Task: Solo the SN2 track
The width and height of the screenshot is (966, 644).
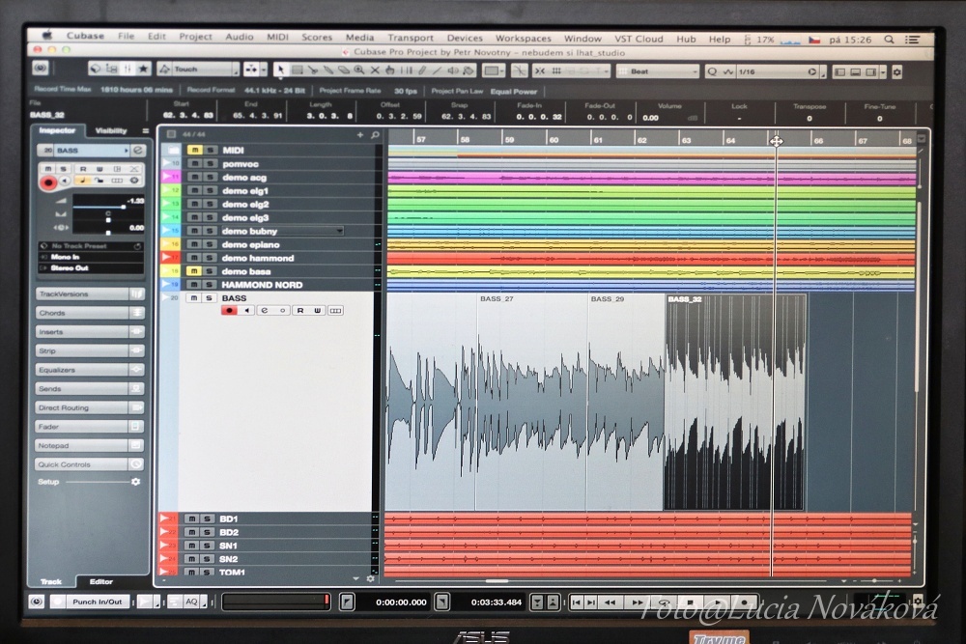Action: pyautogui.click(x=207, y=559)
